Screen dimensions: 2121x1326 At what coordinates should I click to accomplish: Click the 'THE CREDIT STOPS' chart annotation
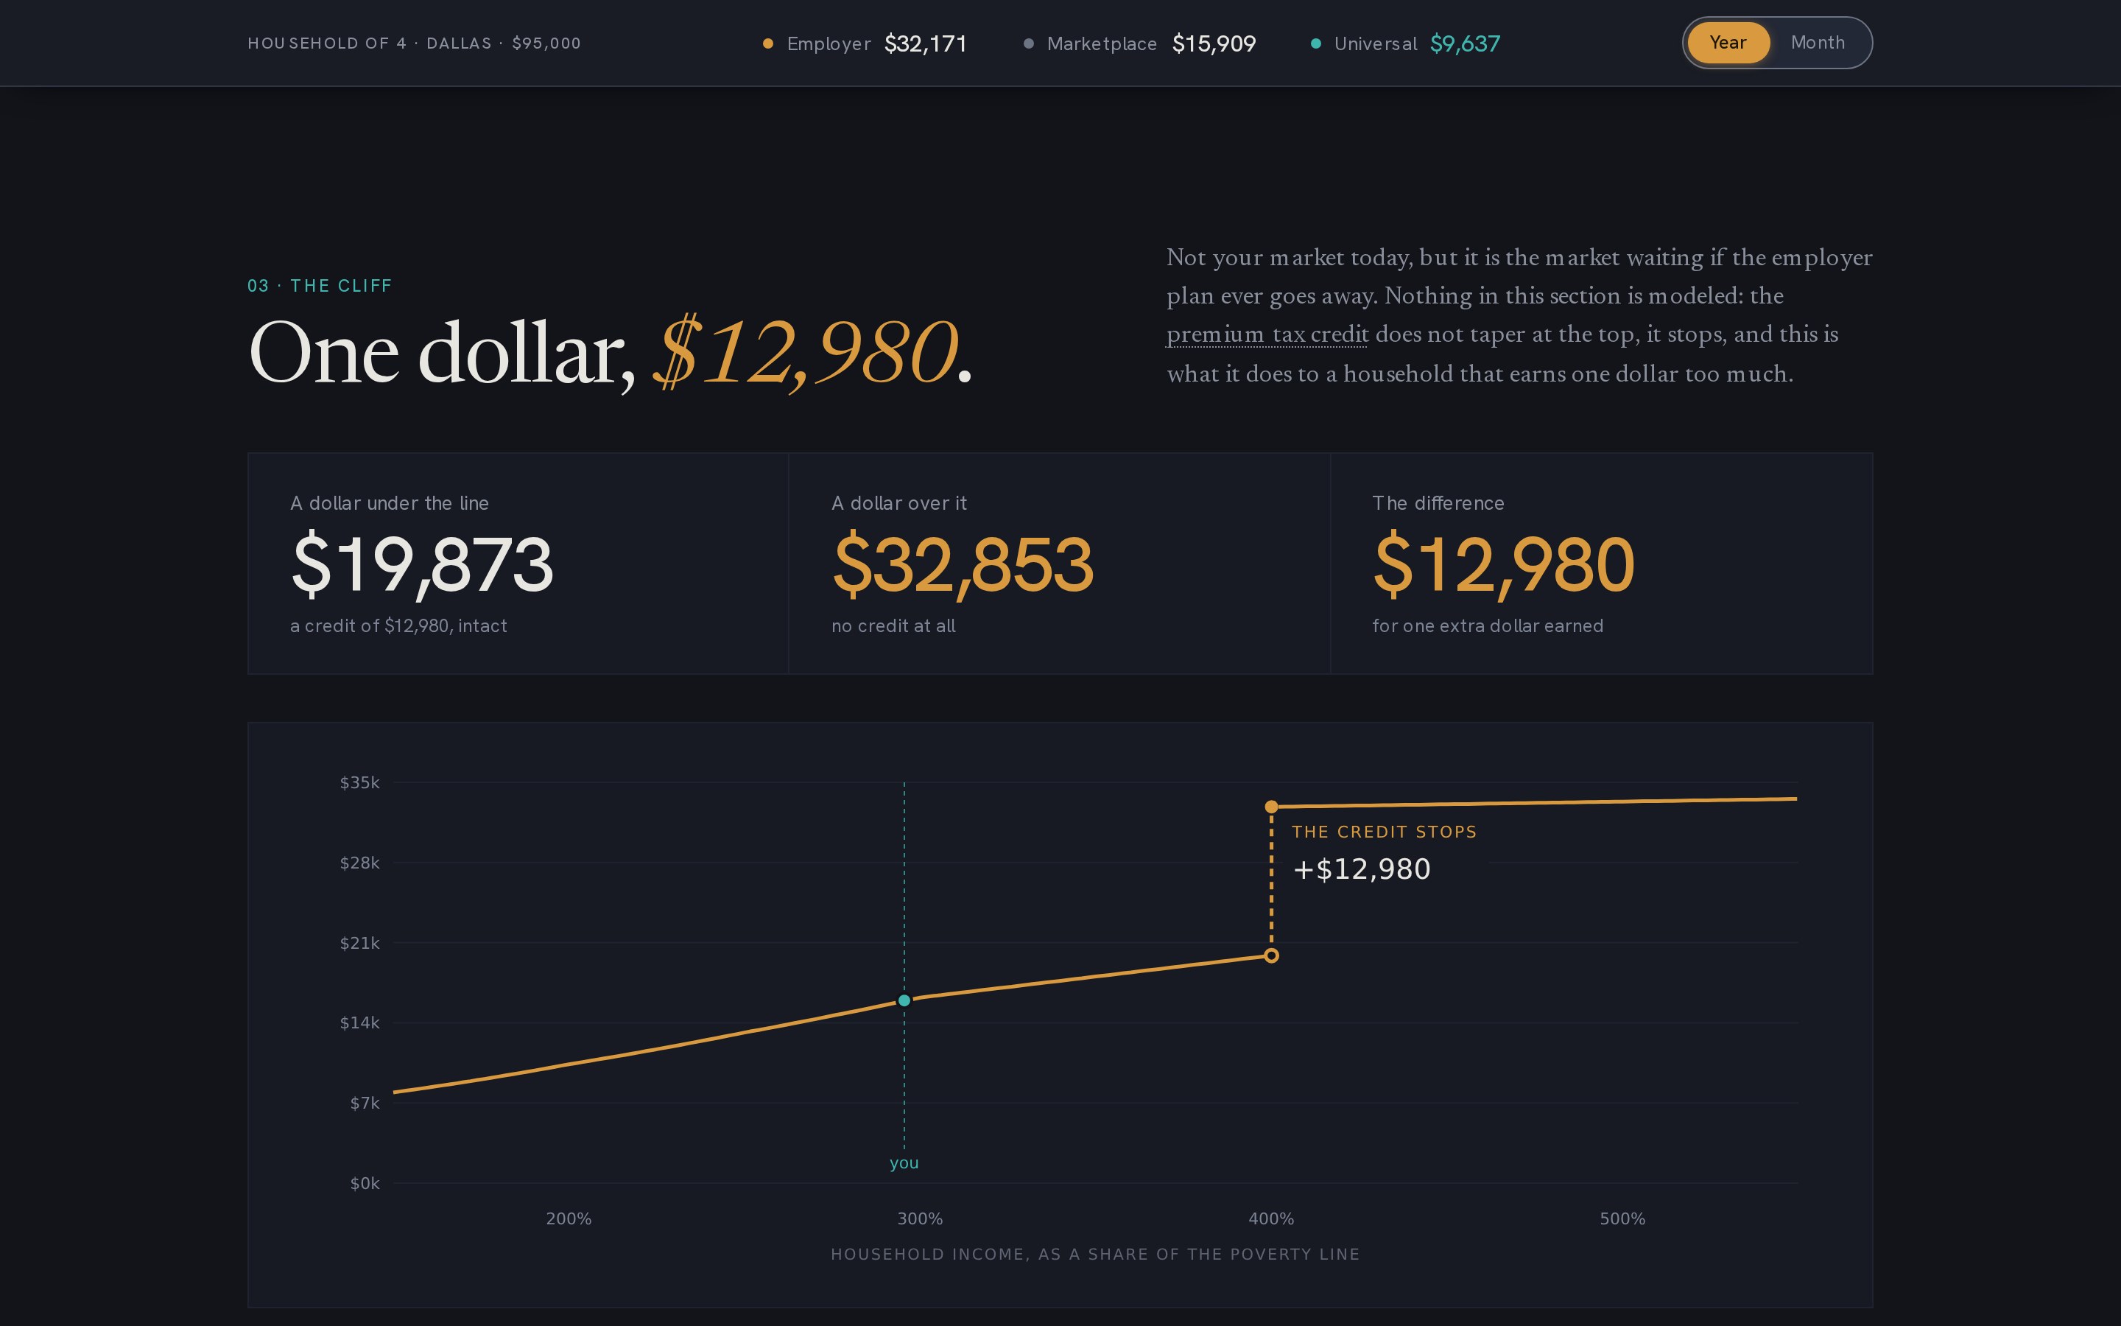(1384, 832)
